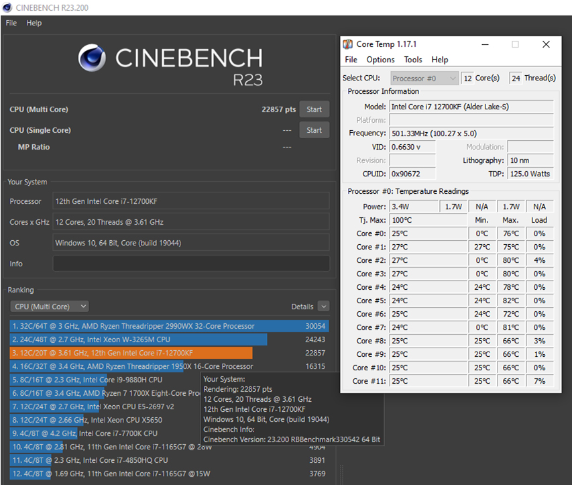Click the Core Temp app icon in title bar
This screenshot has height=485, width=572.
pos(348,44)
